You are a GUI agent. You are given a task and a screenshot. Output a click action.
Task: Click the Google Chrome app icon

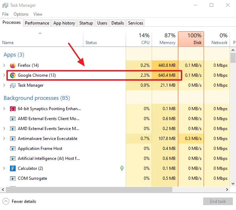pos(13,75)
